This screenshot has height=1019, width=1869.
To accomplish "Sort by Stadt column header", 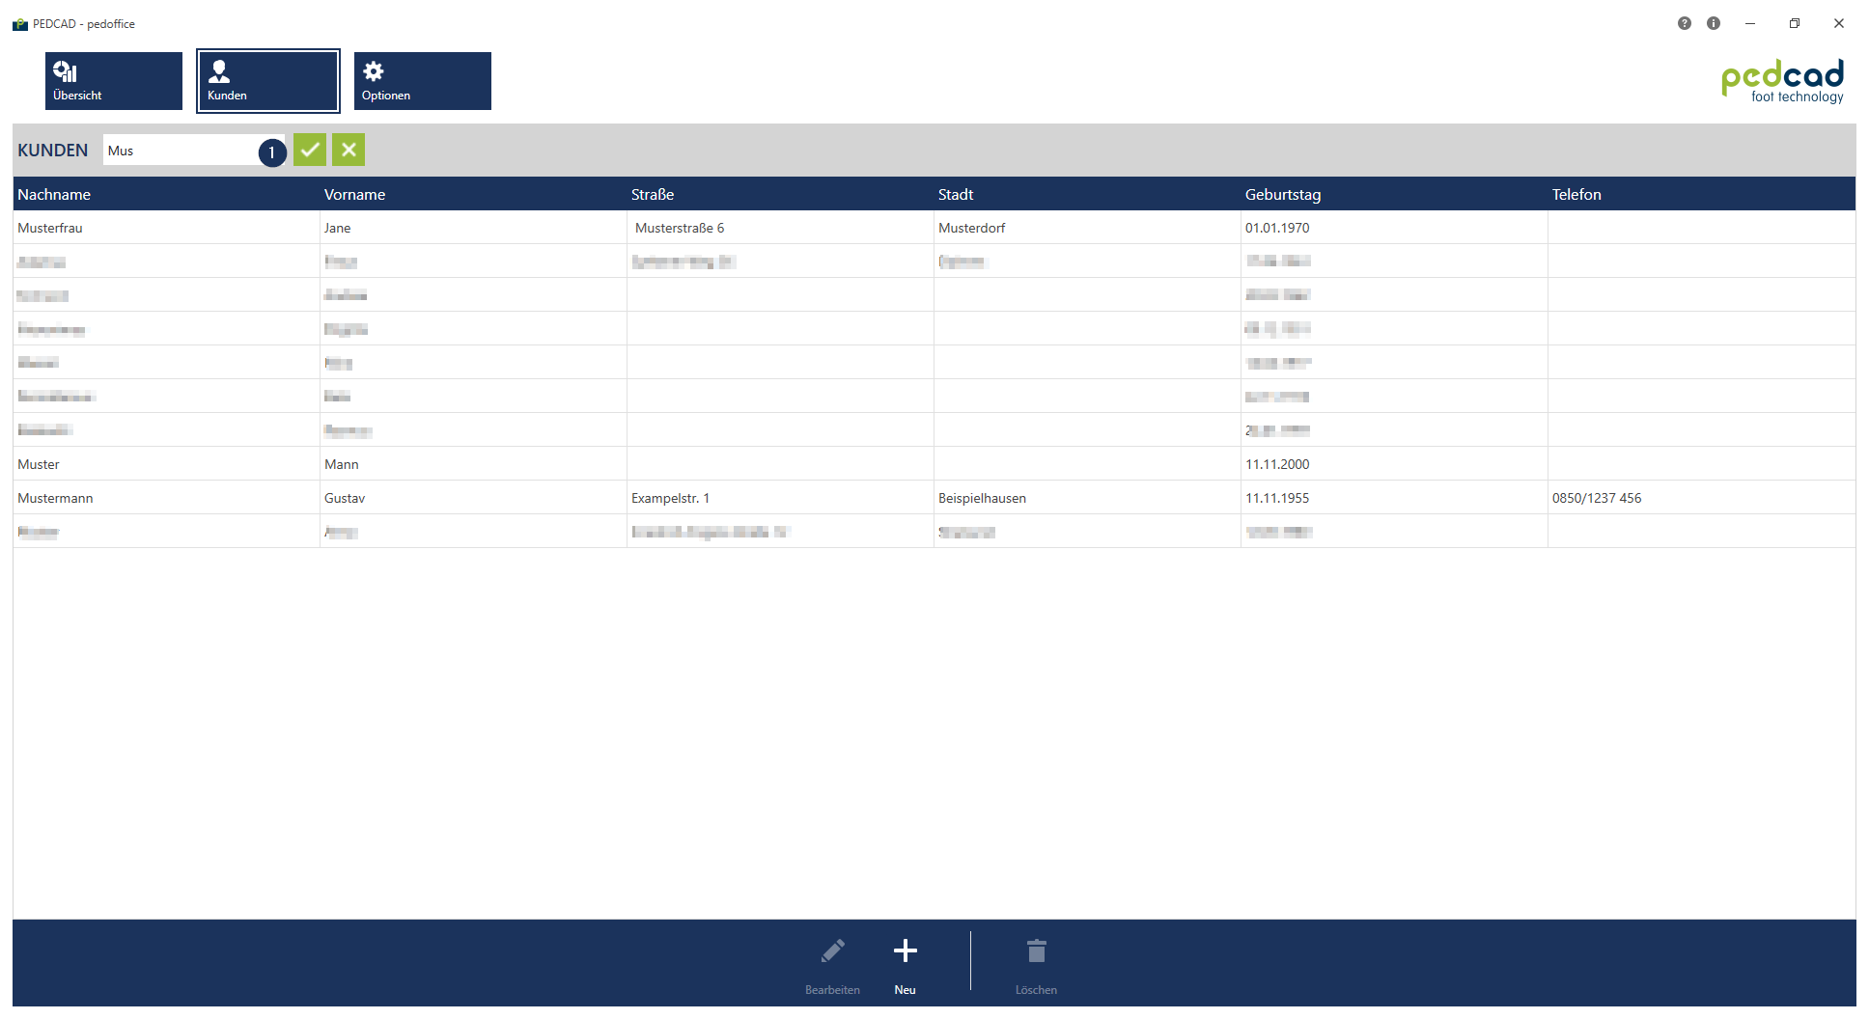I will [956, 194].
